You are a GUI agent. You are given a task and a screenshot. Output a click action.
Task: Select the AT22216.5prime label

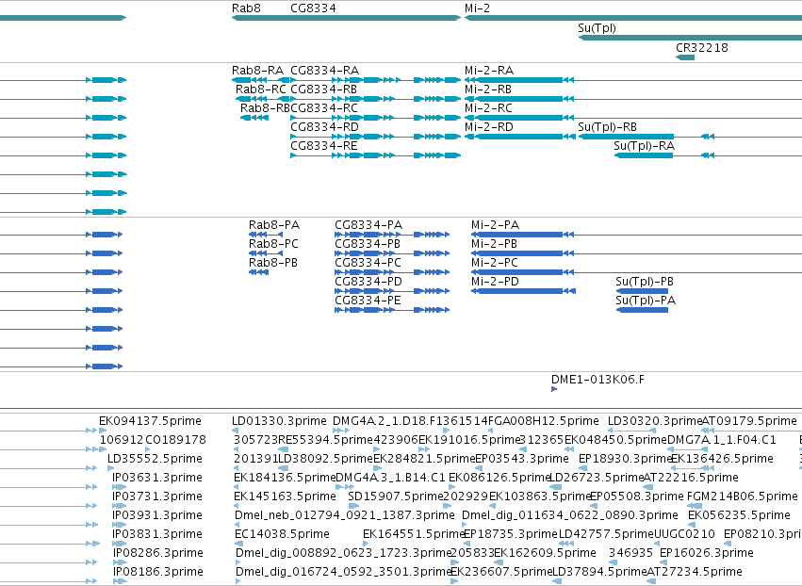(691, 478)
